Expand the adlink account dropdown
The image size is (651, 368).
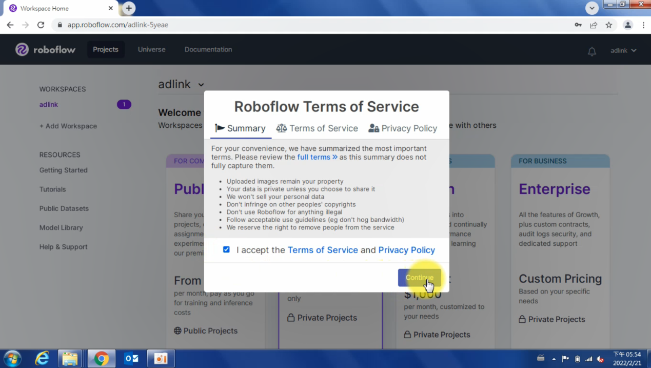(x=623, y=50)
